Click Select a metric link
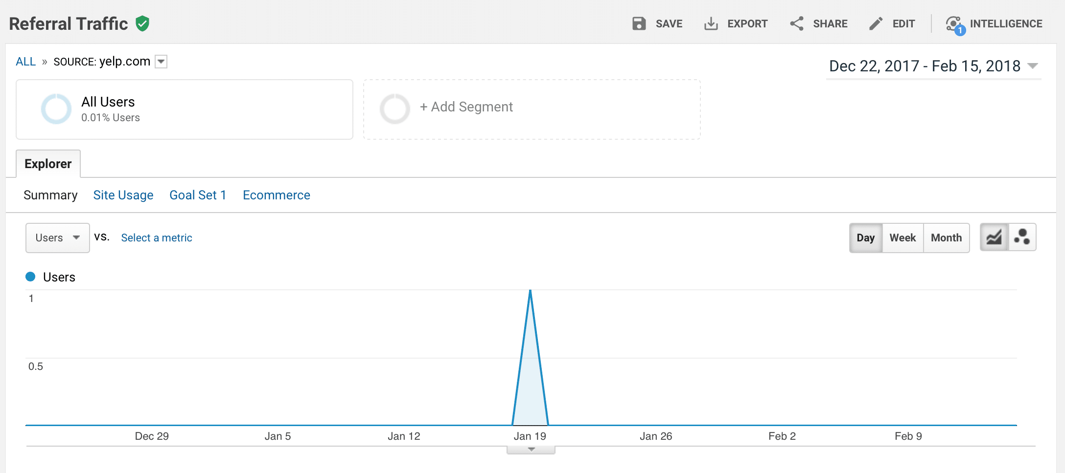This screenshot has height=473, width=1065. 157,238
